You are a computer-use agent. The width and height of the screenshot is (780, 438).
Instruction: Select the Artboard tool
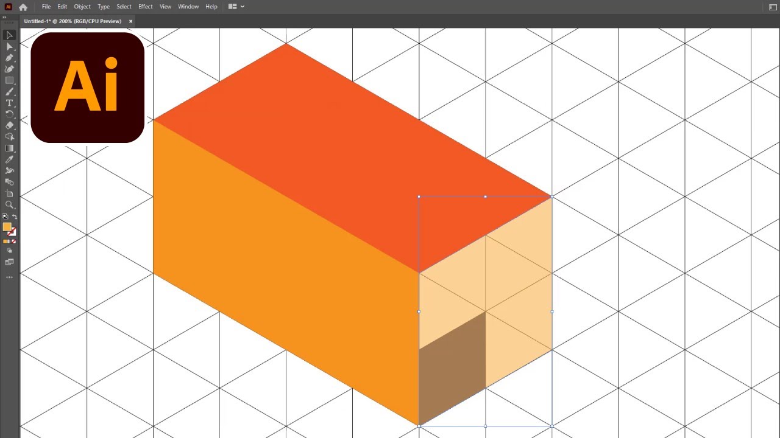pos(9,193)
